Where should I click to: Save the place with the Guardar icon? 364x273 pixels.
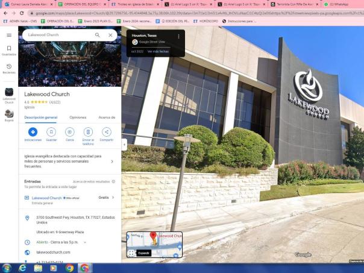click(x=51, y=132)
